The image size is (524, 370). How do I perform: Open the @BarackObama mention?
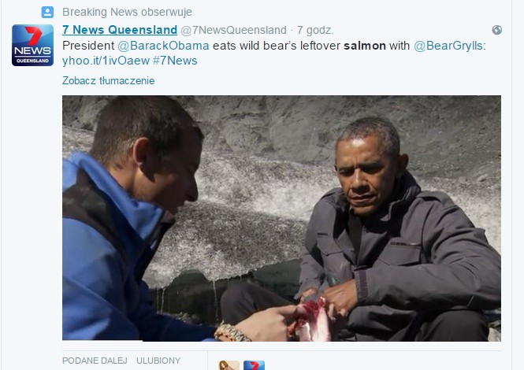[163, 46]
